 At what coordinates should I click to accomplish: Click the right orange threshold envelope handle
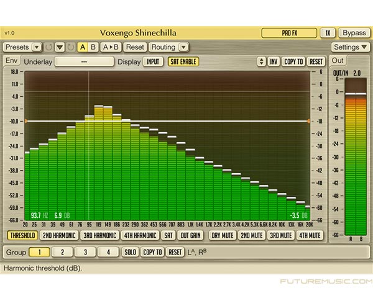pos(308,121)
